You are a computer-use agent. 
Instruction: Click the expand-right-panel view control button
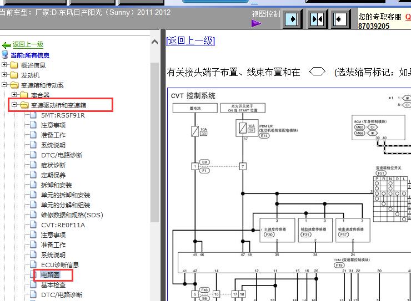click(341, 19)
